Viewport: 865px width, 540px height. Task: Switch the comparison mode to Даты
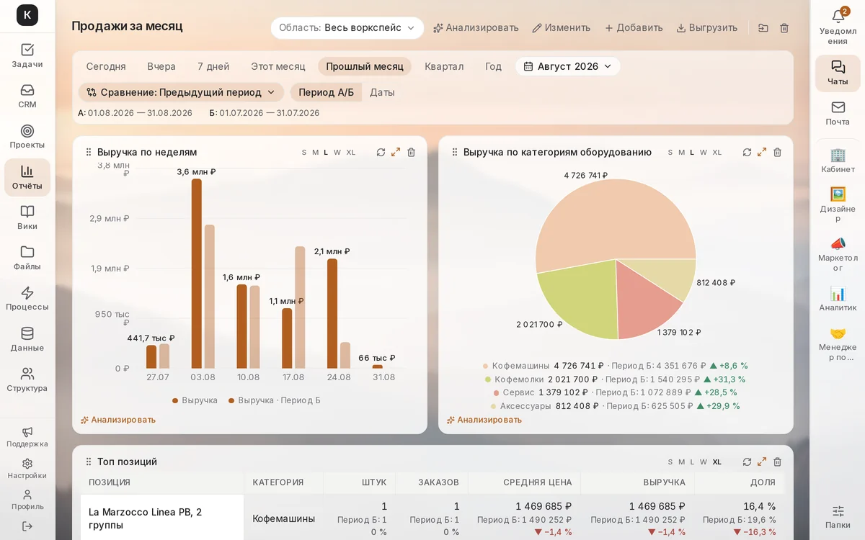382,92
